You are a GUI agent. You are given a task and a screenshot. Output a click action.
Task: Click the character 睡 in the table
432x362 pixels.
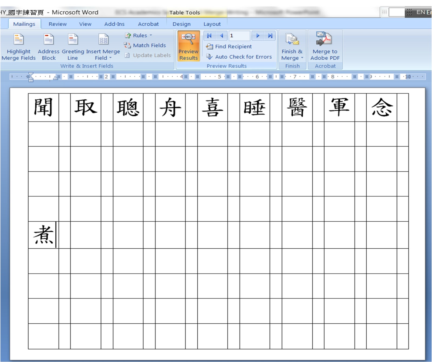(255, 107)
